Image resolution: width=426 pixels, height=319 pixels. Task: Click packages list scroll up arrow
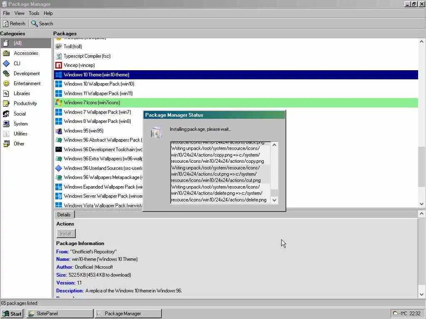tap(421, 42)
